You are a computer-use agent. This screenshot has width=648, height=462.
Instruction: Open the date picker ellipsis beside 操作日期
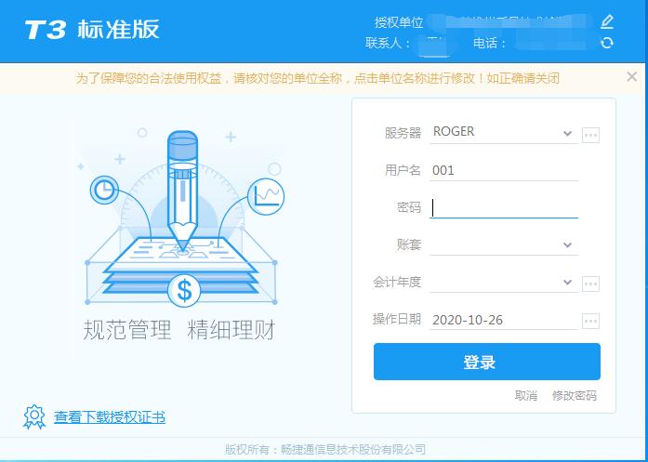click(x=590, y=321)
